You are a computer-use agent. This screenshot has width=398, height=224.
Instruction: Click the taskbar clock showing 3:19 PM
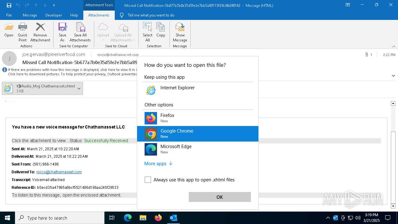[x=371, y=218]
